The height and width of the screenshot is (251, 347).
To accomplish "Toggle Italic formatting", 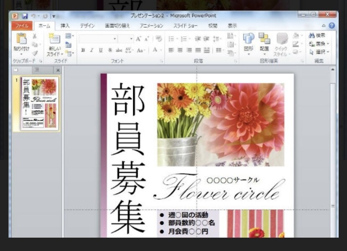I will pos(92,50).
